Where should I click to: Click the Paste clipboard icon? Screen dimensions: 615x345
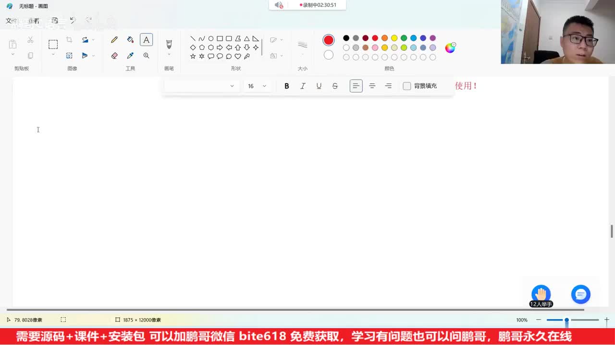pos(13,44)
